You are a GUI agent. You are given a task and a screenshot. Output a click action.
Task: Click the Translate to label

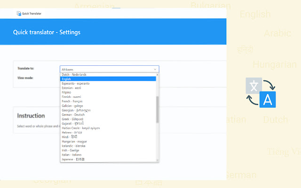coord(26,68)
